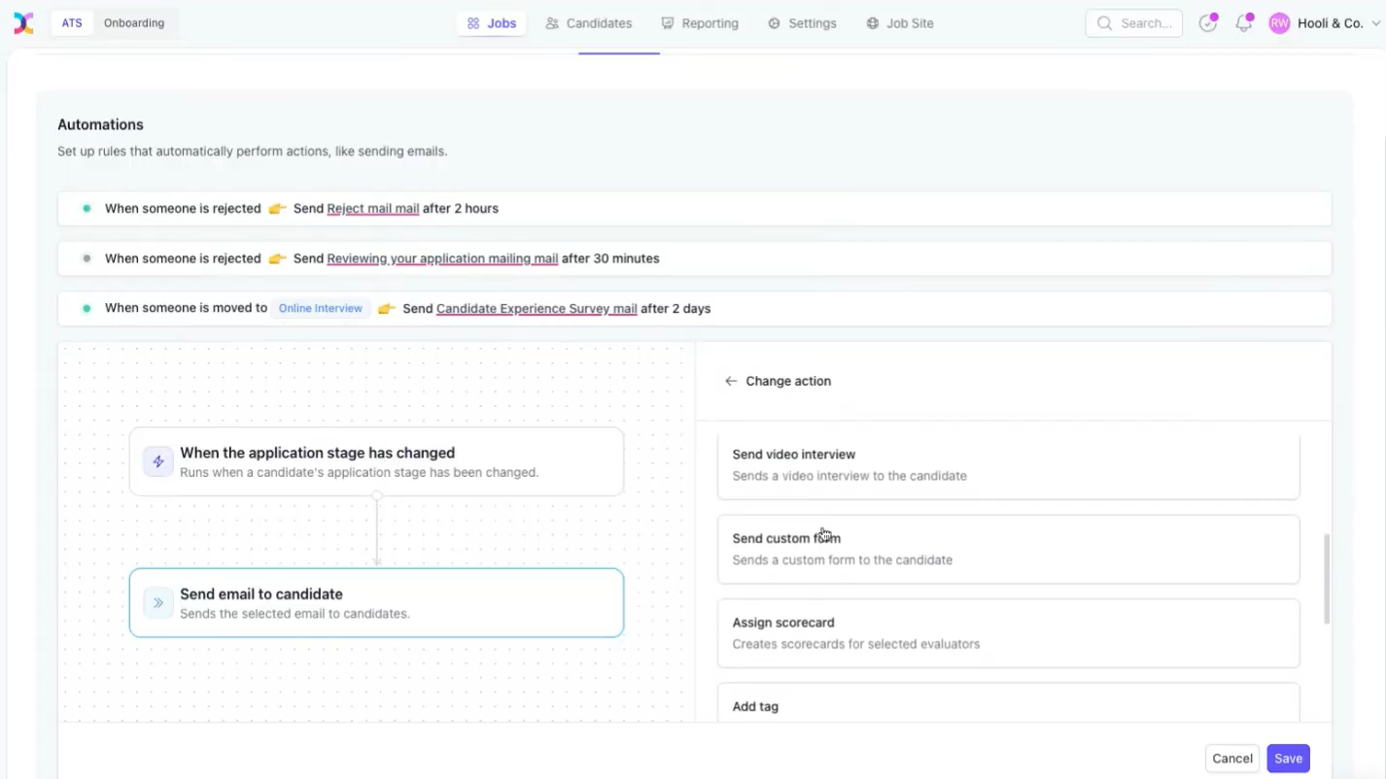Click the Reporting chart icon

pyautogui.click(x=667, y=23)
